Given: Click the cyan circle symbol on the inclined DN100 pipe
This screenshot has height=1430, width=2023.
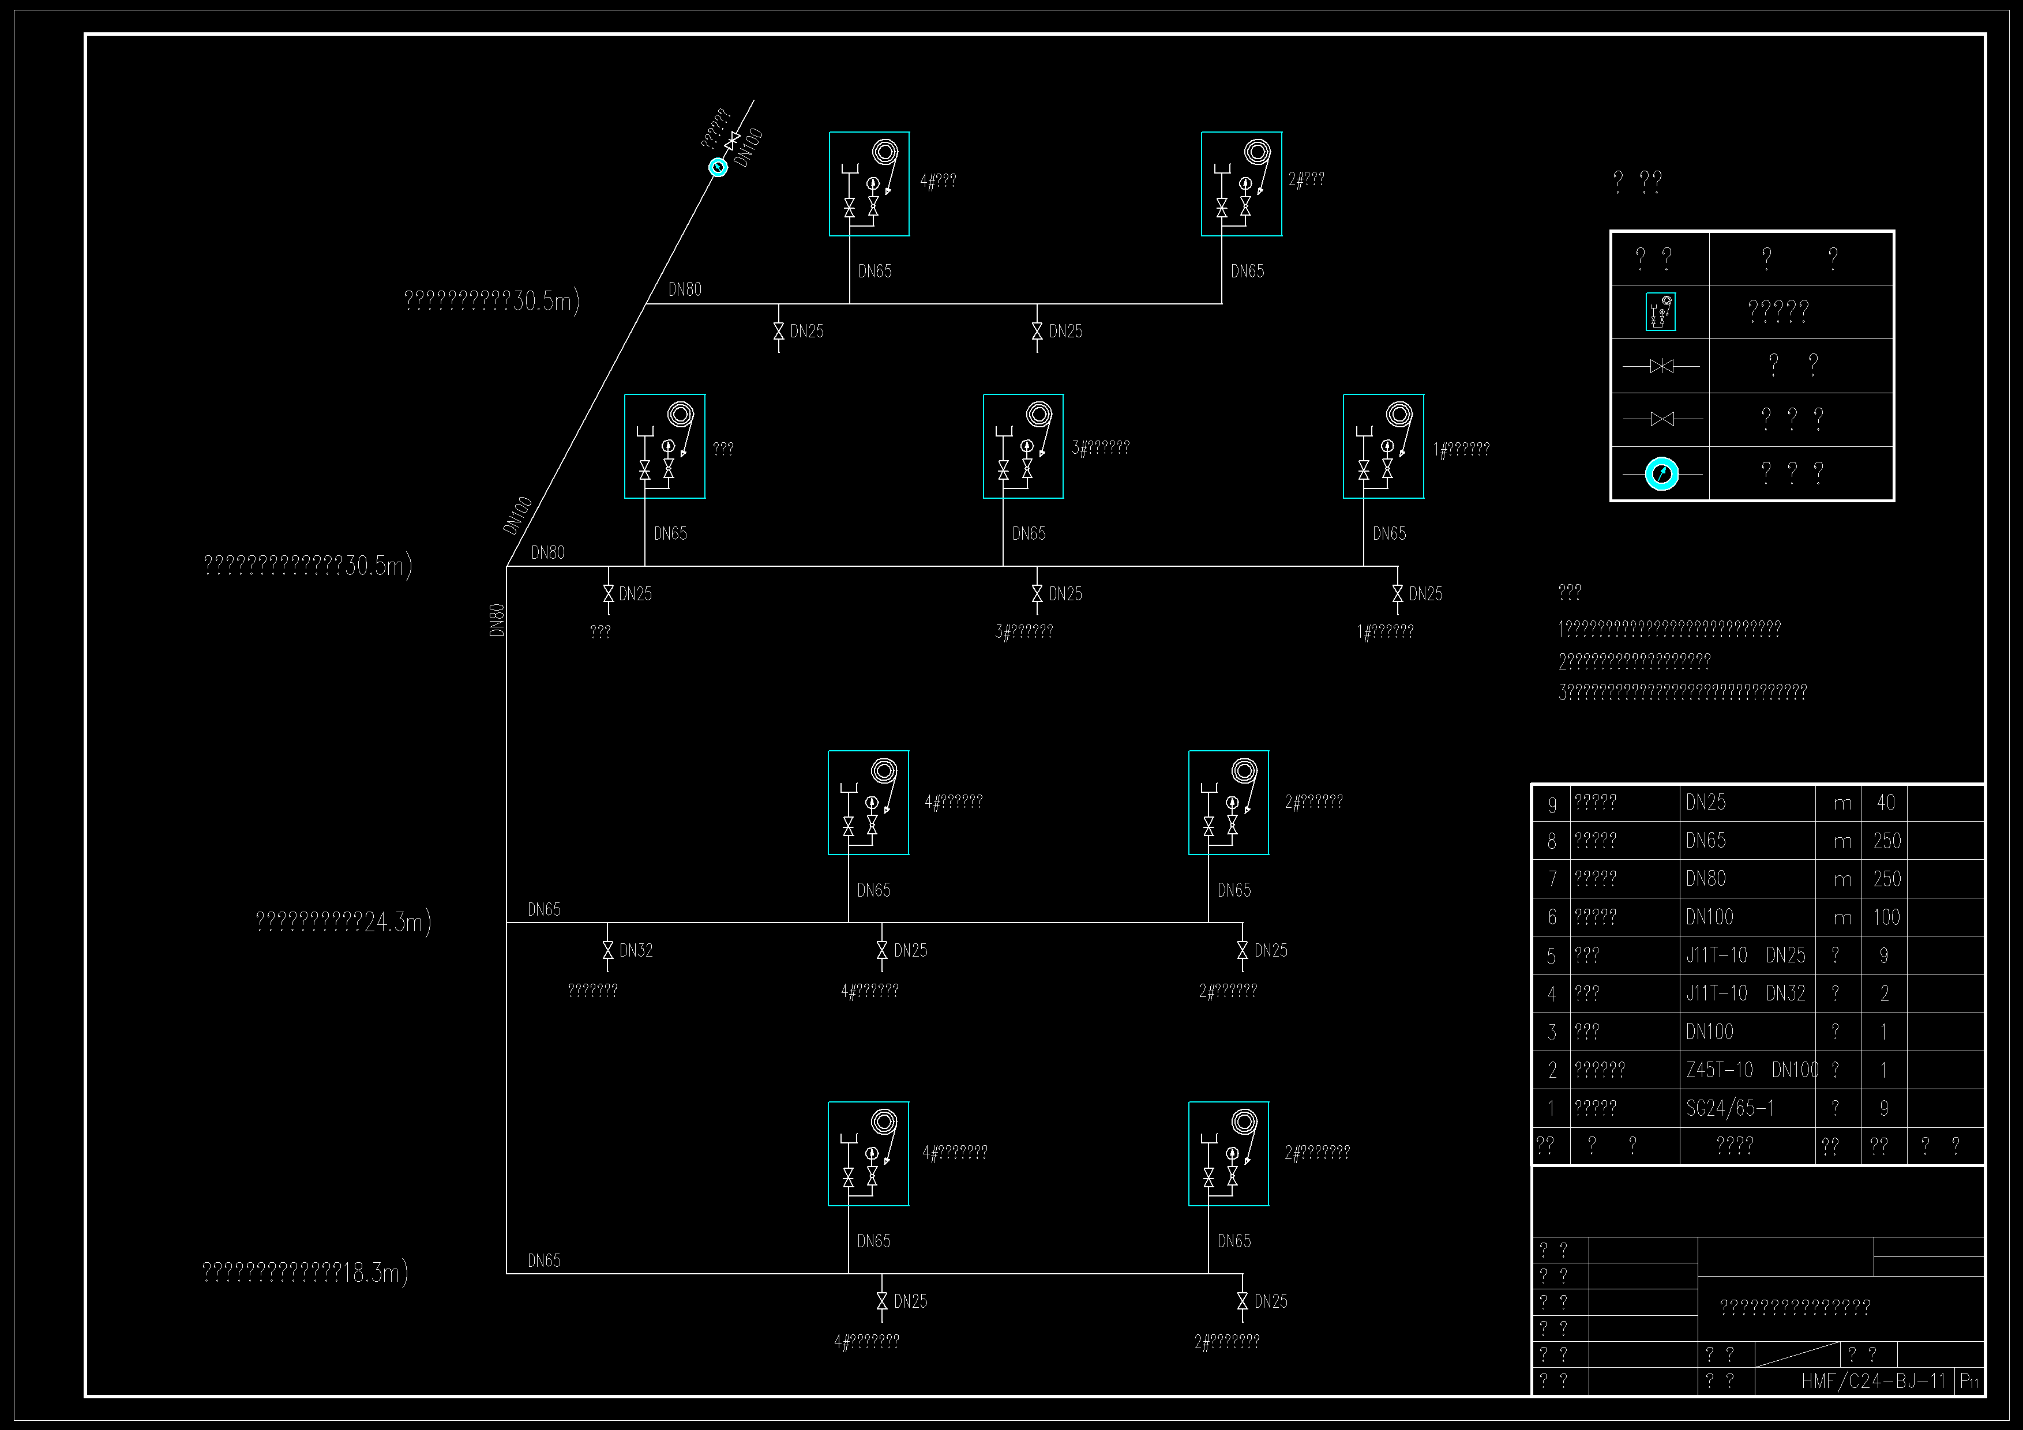Looking at the screenshot, I should click(719, 167).
